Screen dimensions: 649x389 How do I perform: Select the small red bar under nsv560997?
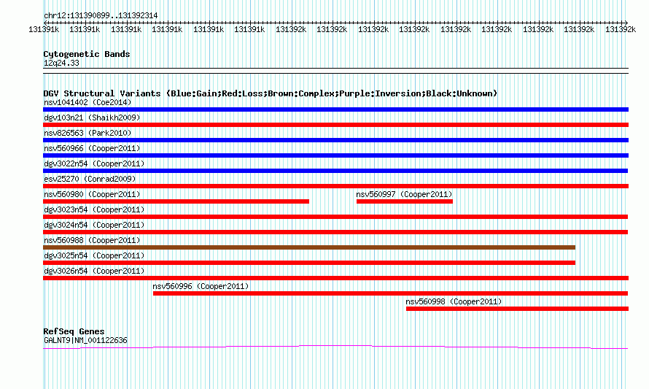click(405, 201)
